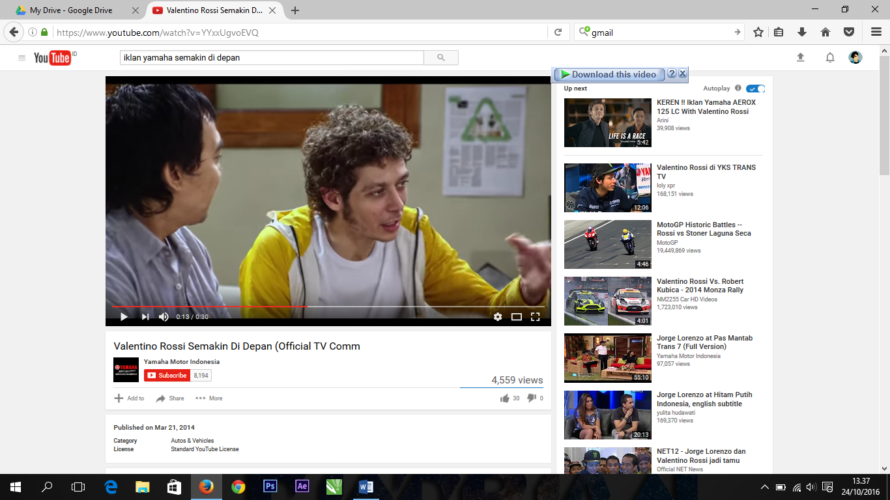Dislike the video with thumbs down
This screenshot has width=890, height=500.
[532, 398]
